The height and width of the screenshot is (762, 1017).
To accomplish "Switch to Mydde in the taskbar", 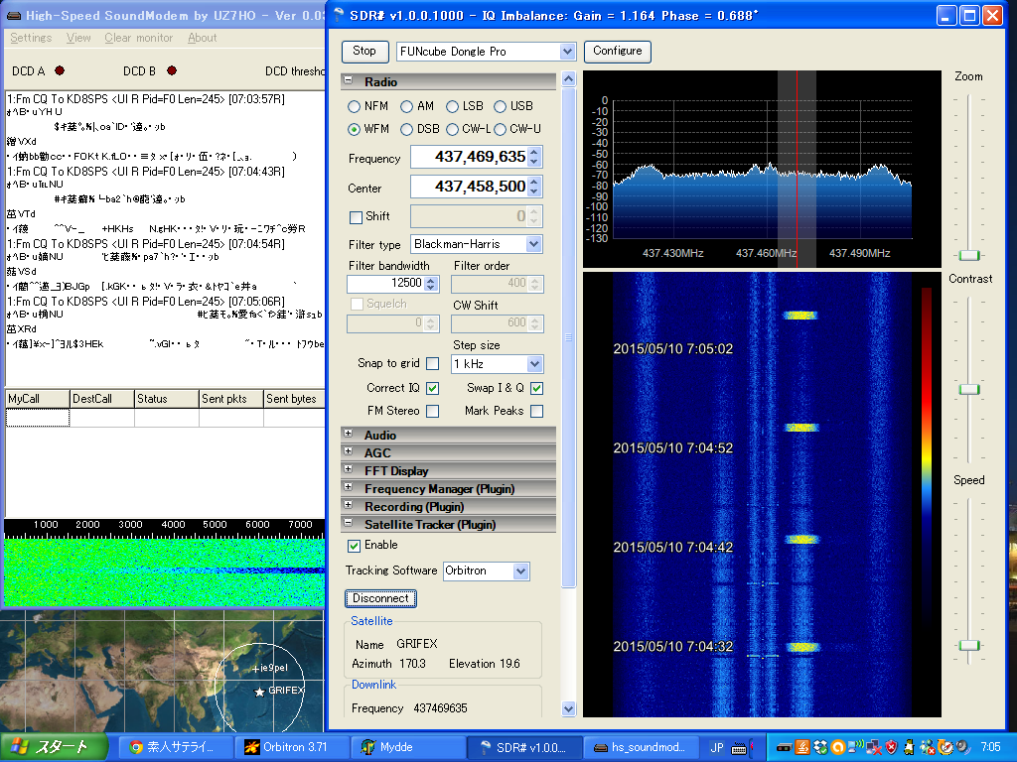I will (x=407, y=747).
